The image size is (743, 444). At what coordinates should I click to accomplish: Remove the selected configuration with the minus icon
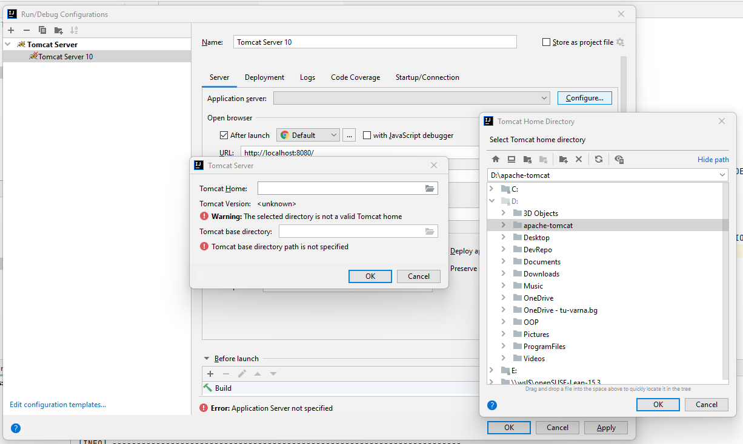coord(27,30)
